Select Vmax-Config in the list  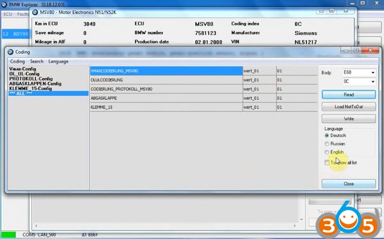(x=22, y=69)
